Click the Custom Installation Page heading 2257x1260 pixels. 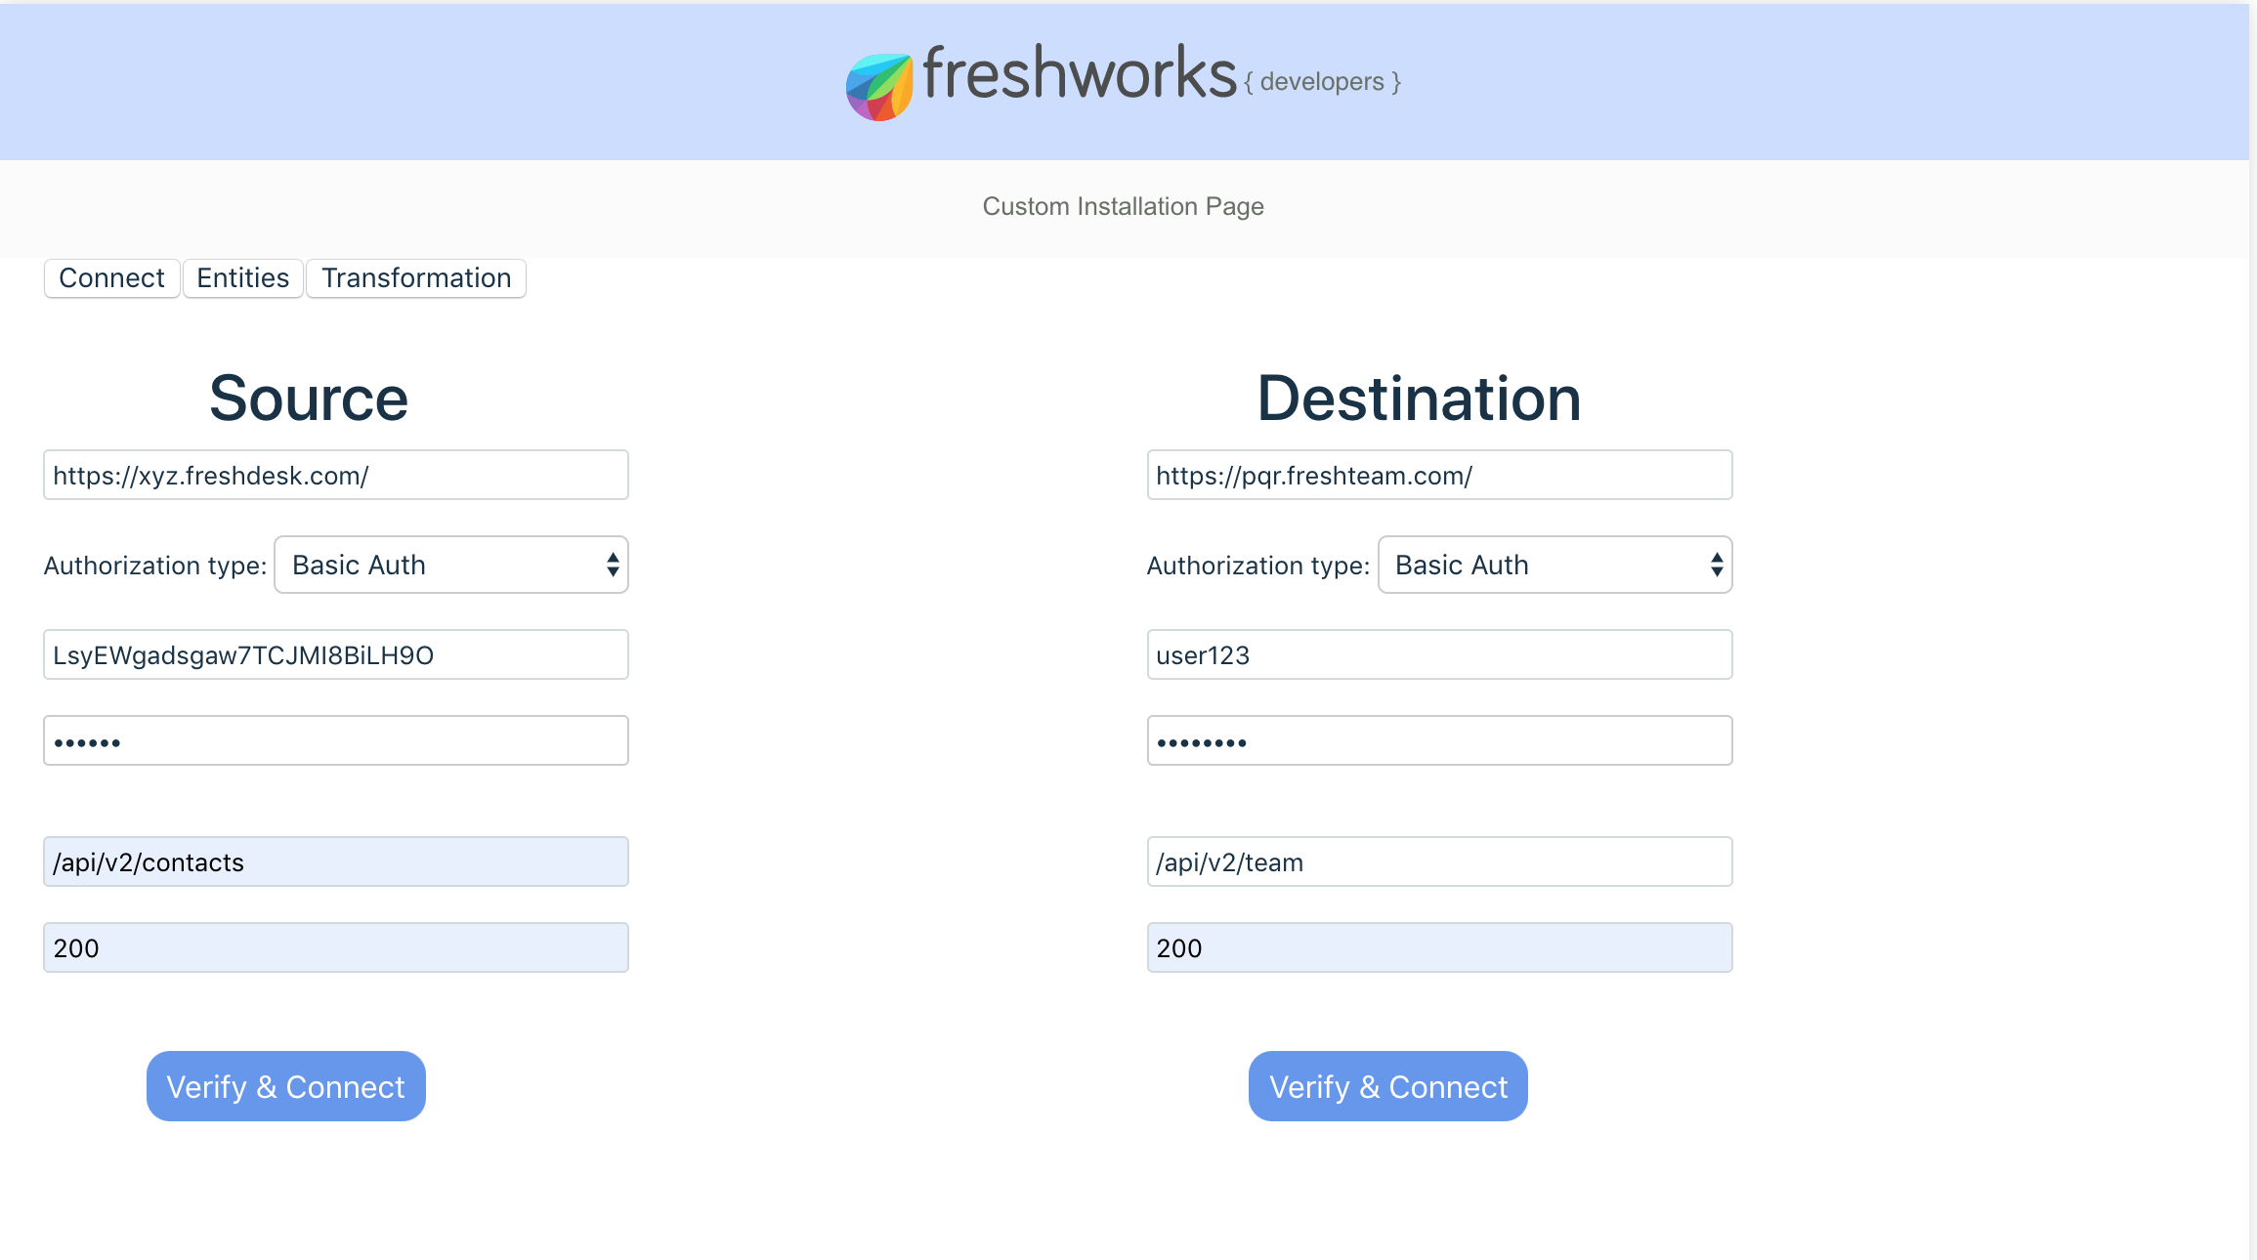click(x=1124, y=206)
